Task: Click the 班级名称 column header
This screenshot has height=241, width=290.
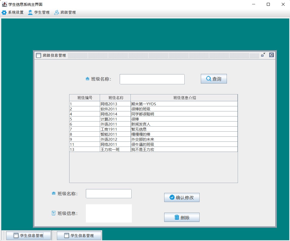Action: [x=115, y=98]
